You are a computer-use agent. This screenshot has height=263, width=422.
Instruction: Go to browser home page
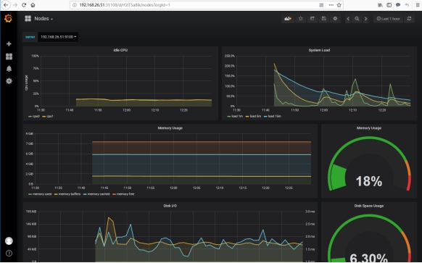33,5
